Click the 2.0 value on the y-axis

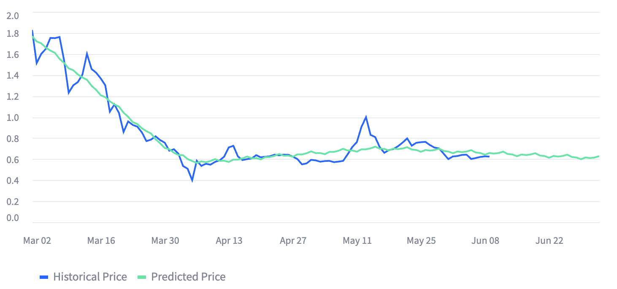click(14, 16)
